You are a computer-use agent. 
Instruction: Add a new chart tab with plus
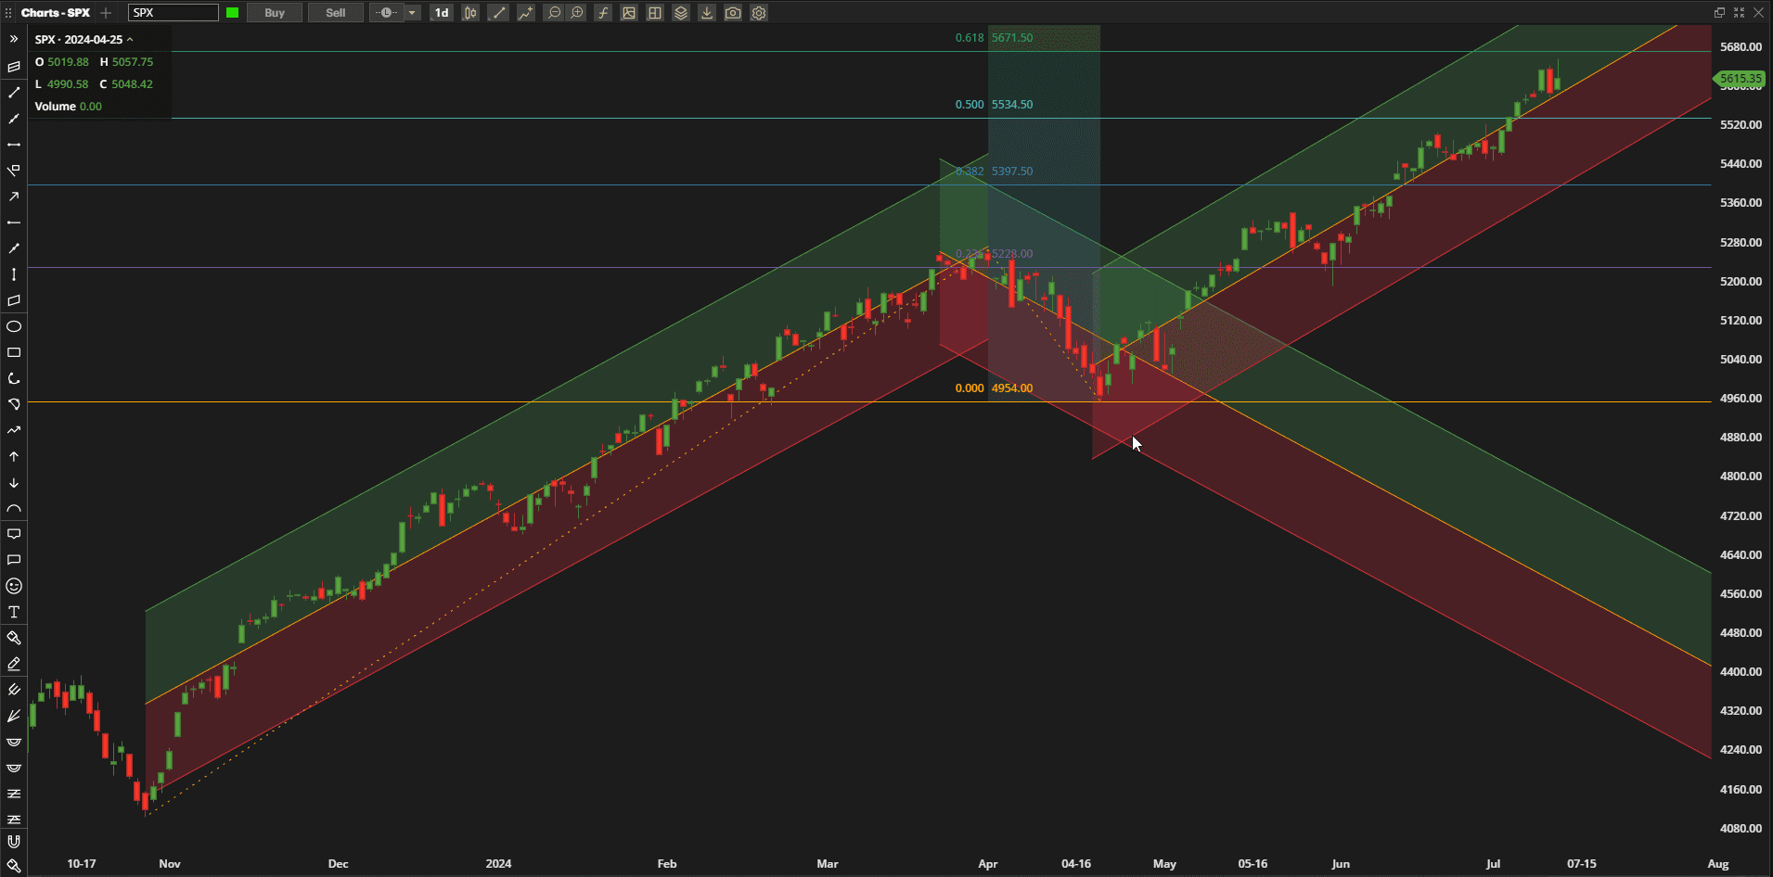pos(106,13)
